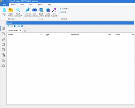Viewport: 135px width, 108px height.
Task: Toggle the folder tree view icon
Action: coord(12,26)
